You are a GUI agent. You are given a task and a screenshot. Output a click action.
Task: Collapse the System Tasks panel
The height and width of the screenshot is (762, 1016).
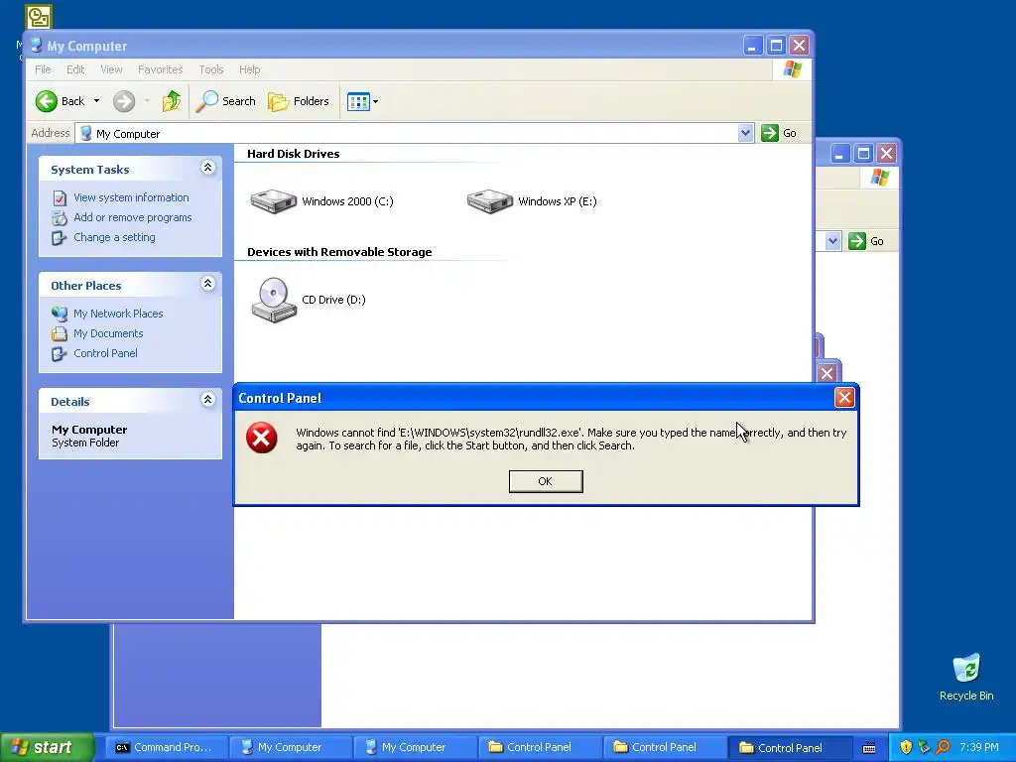coord(208,168)
